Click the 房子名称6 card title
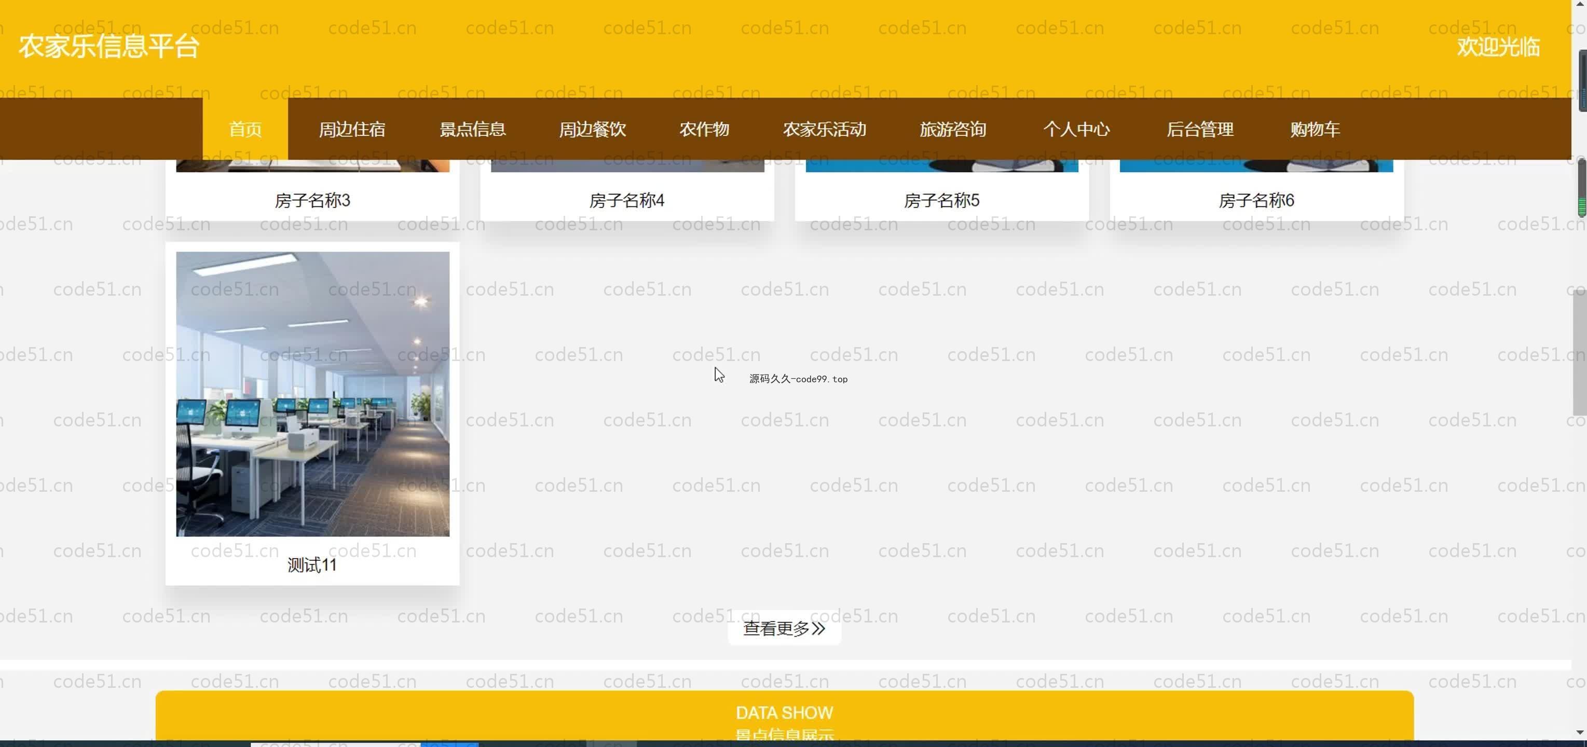The height and width of the screenshot is (747, 1587). [1256, 201]
